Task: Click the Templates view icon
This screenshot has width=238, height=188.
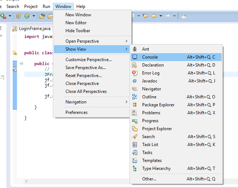Action: 135,161
